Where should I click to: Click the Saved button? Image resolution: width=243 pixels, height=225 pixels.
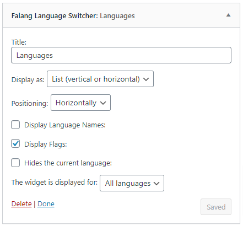pos(216,207)
